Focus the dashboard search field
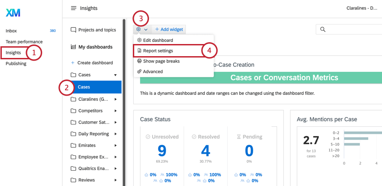This screenshot has width=382, height=186. pos(349,30)
